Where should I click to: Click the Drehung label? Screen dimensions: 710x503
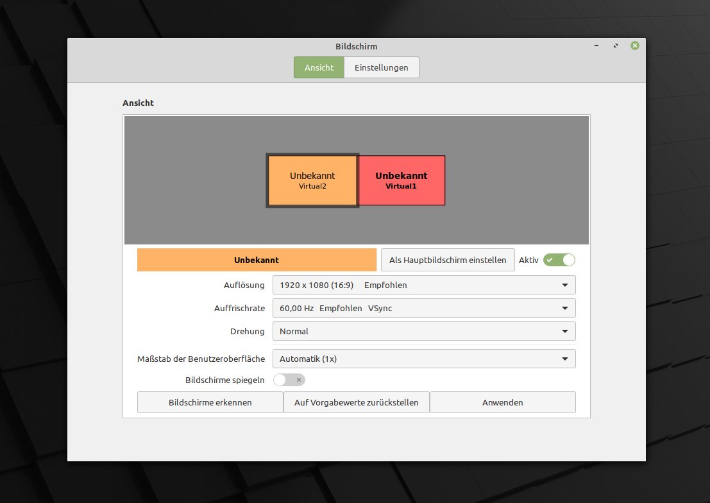[247, 331]
